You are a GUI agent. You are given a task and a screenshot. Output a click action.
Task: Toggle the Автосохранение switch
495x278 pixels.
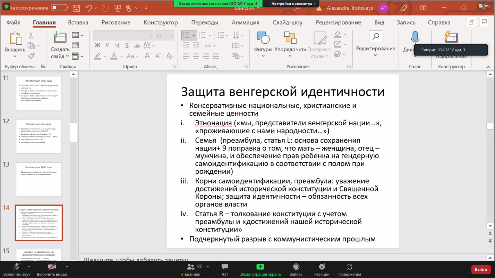click(59, 8)
